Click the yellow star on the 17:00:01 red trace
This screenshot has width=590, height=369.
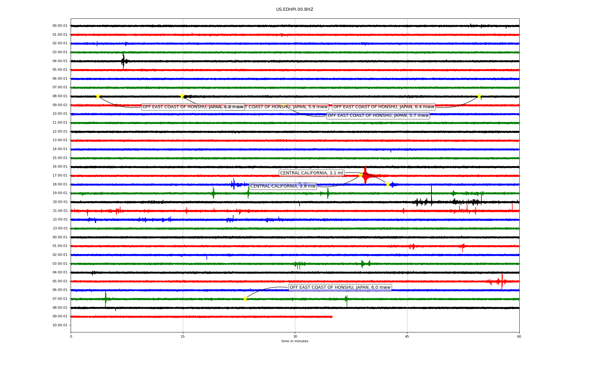tap(360, 176)
